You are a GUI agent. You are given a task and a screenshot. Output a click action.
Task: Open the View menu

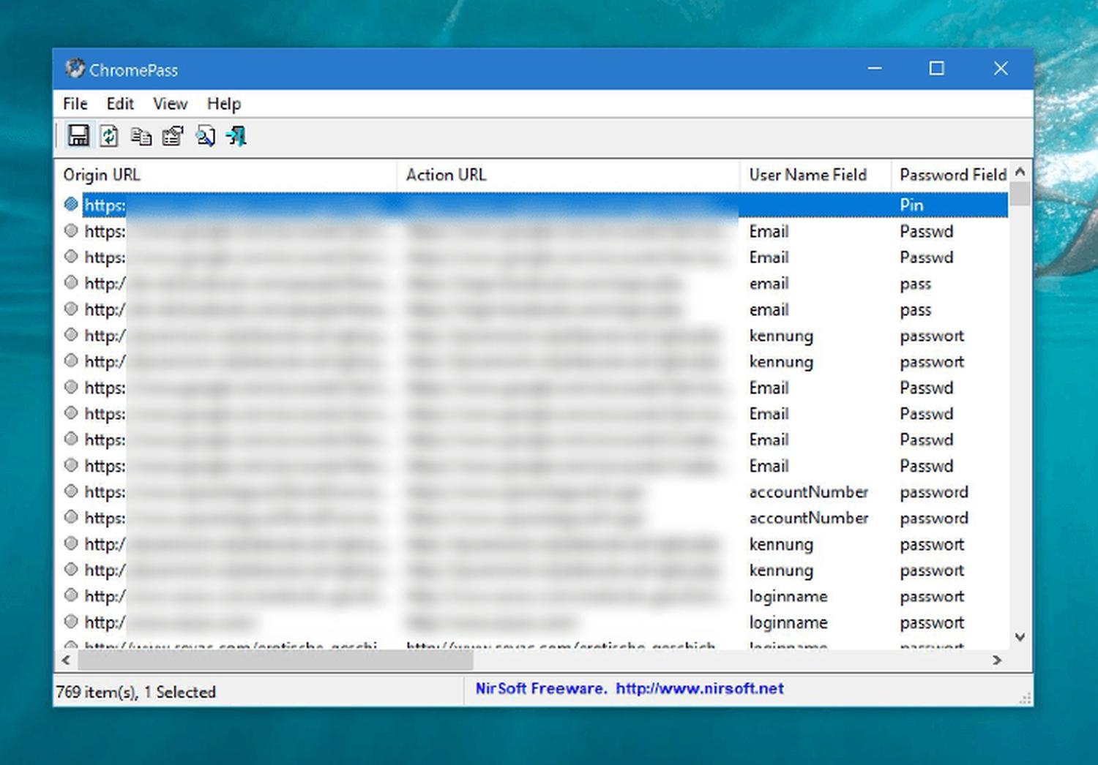[x=170, y=104]
